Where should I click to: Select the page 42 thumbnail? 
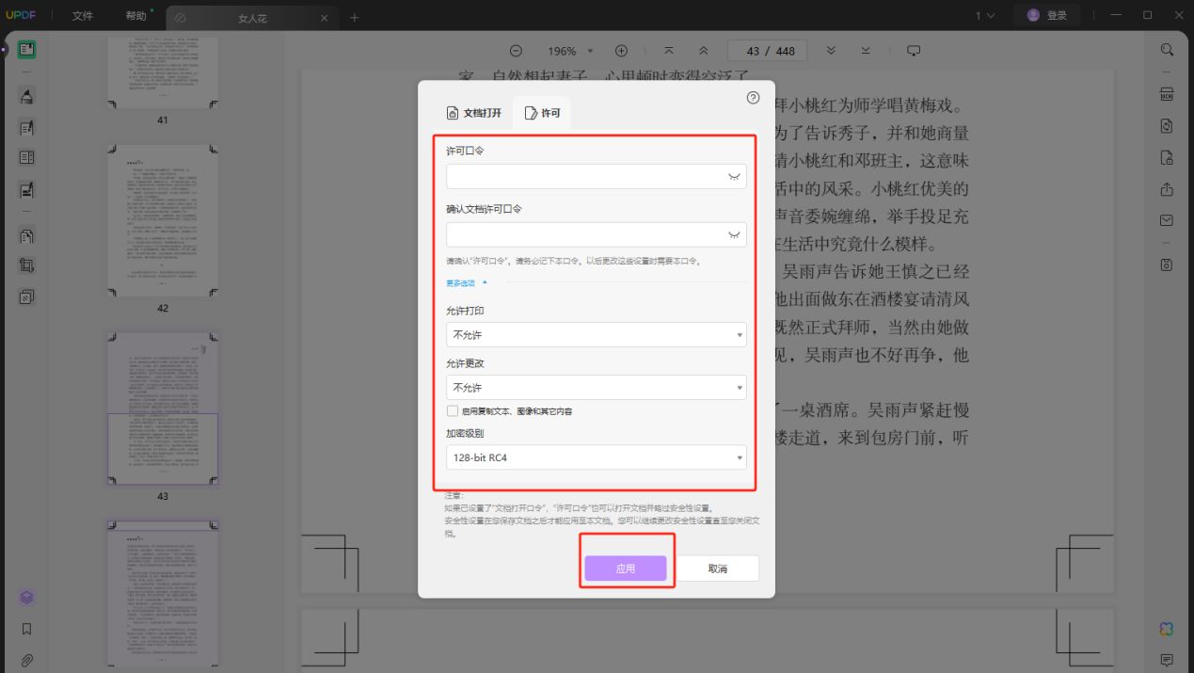point(163,220)
